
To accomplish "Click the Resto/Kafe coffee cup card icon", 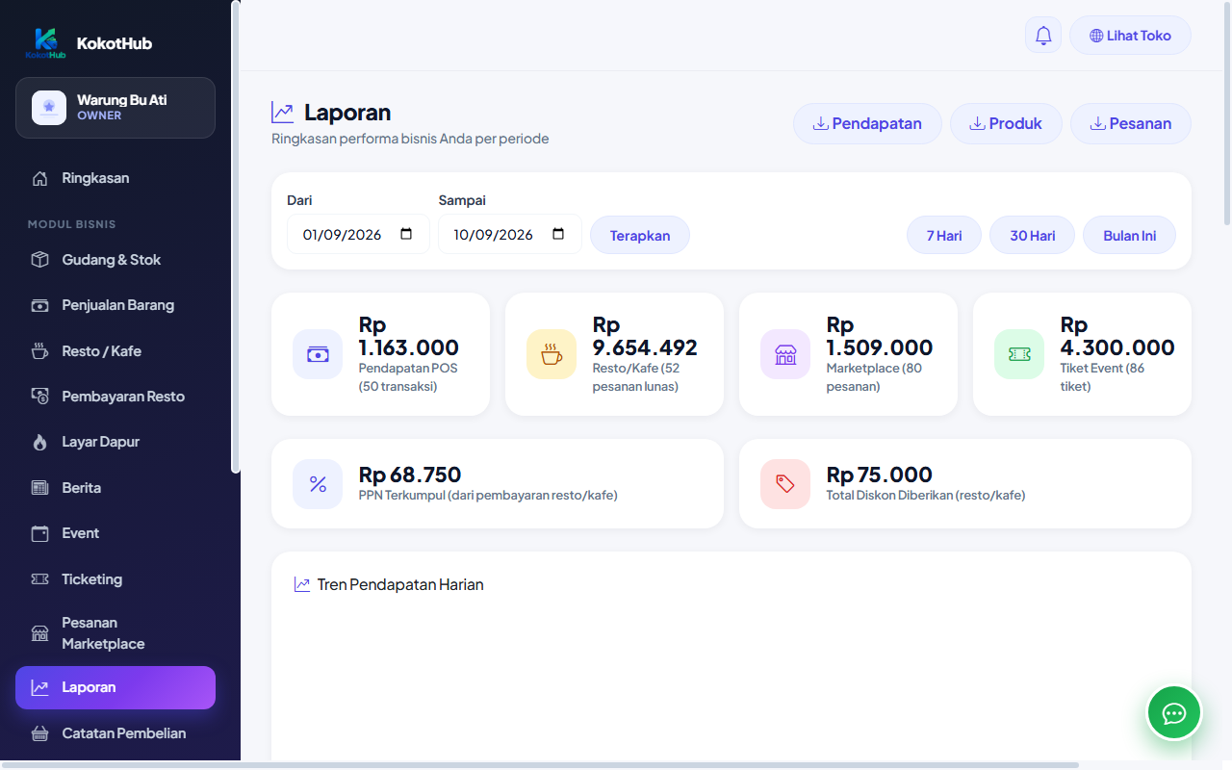I will coord(552,354).
